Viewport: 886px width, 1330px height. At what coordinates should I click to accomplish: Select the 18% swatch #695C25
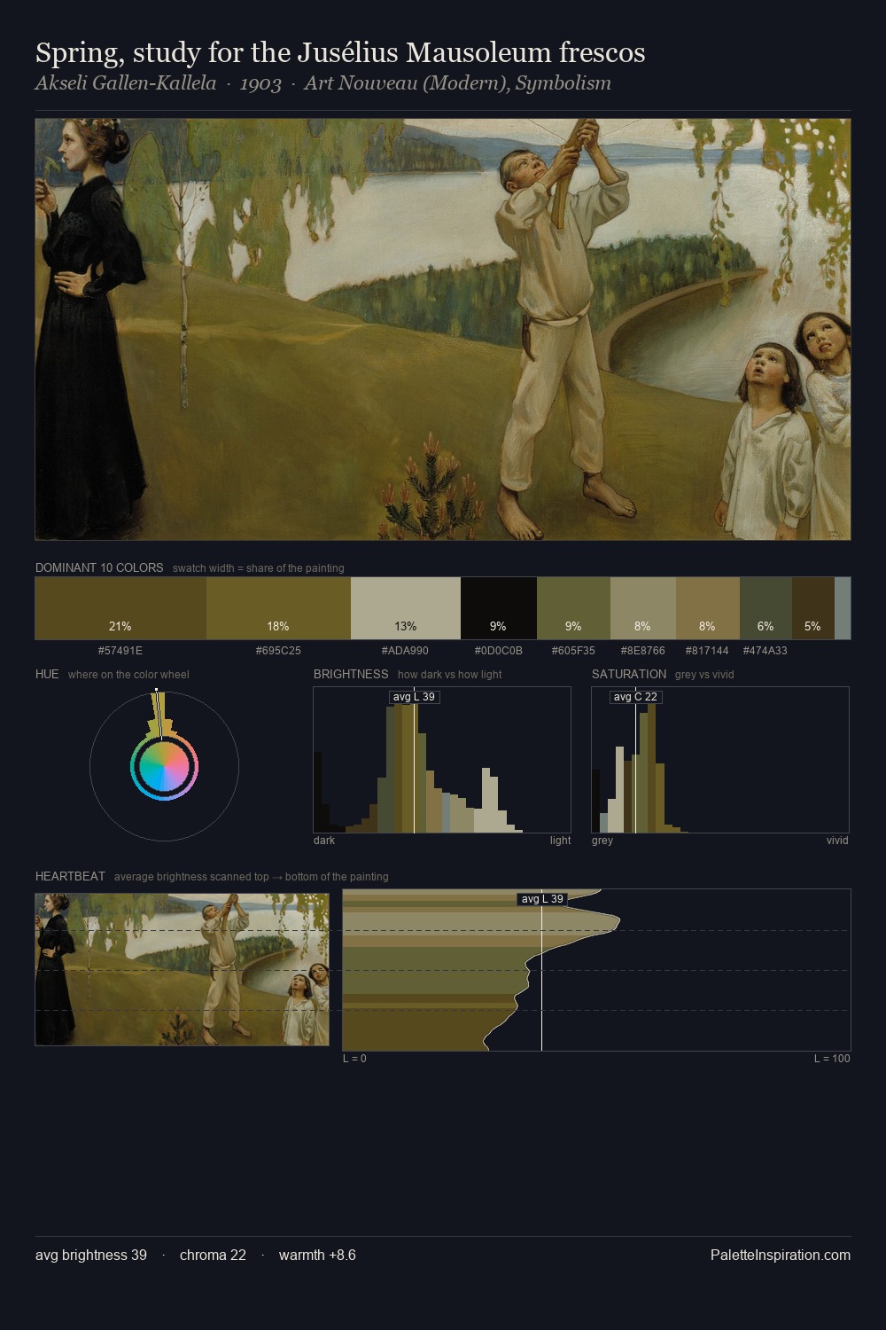(x=278, y=608)
